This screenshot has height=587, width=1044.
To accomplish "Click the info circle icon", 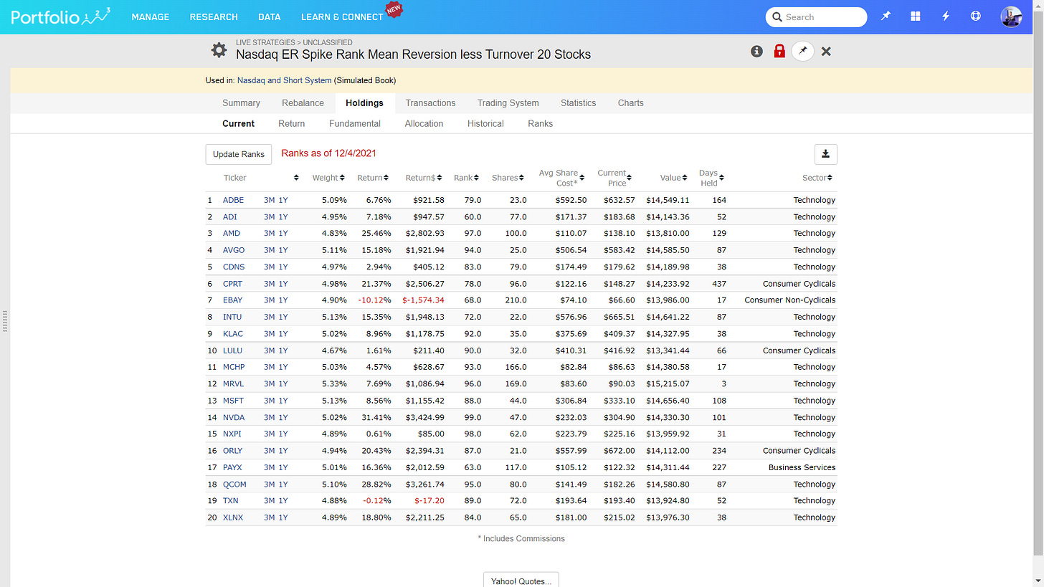I will 756,52.
